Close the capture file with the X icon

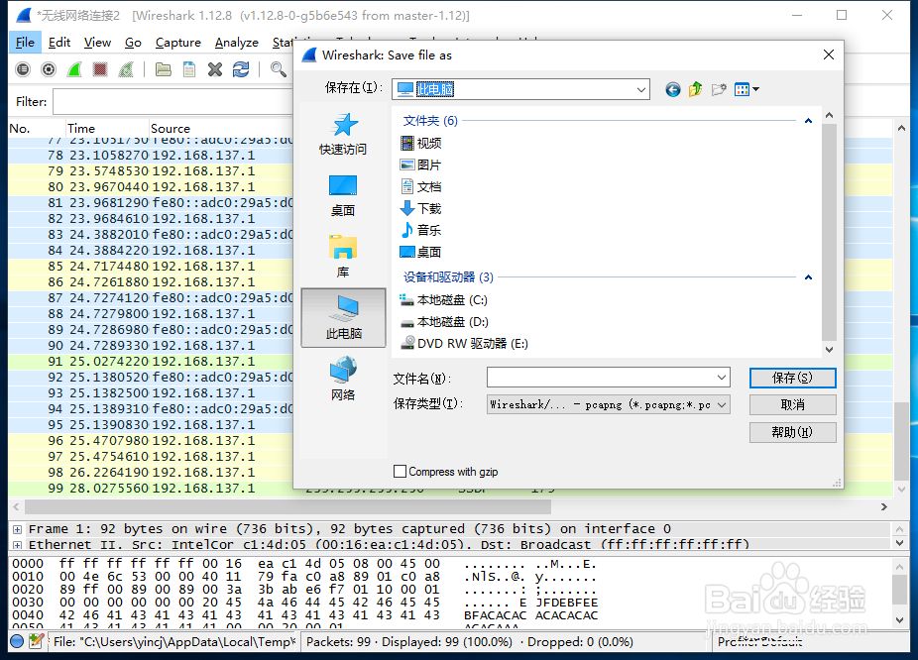(215, 69)
